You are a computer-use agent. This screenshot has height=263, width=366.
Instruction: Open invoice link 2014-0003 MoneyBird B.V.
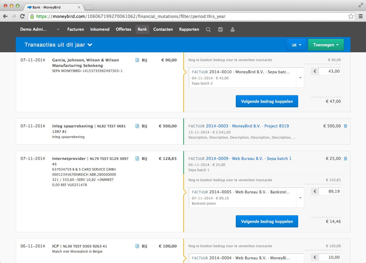coord(247,126)
